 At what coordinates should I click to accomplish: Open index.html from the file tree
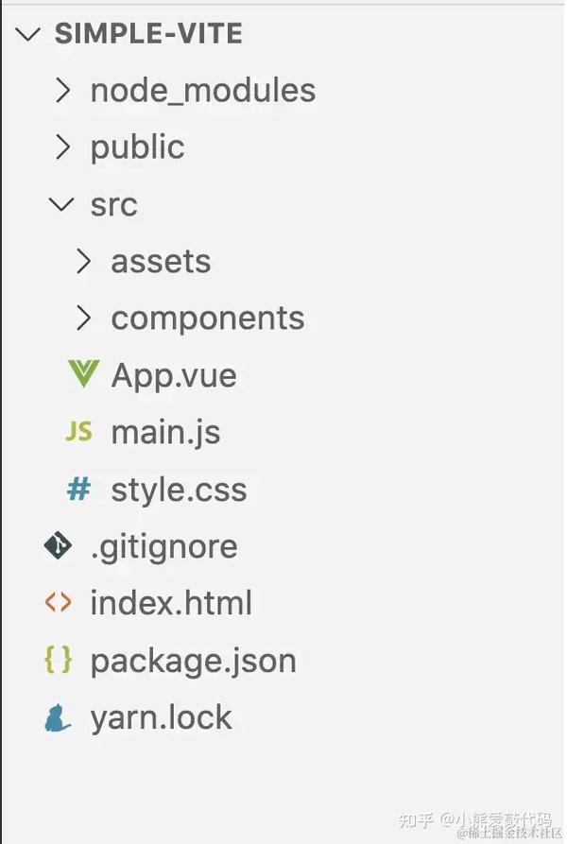click(171, 603)
